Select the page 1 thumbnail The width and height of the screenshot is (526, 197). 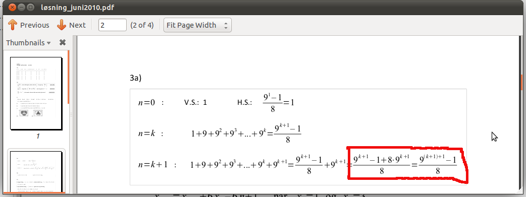click(36, 93)
